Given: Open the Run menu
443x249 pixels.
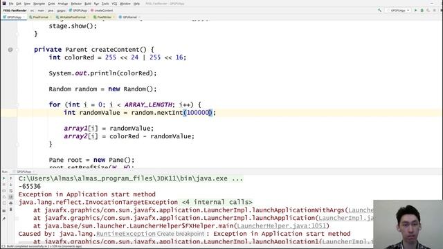Looking at the screenshot, I should click(96, 3).
